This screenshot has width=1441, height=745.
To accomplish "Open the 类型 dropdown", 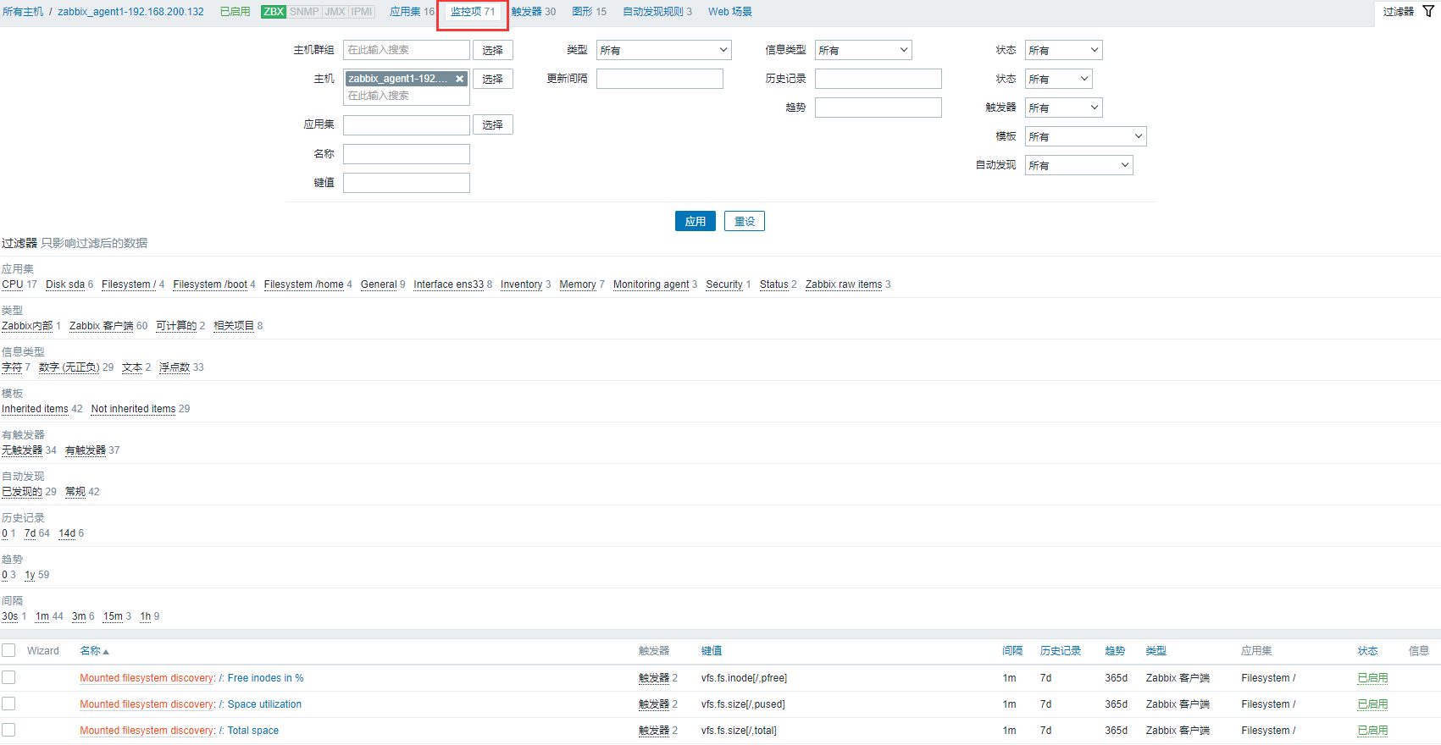I will (663, 50).
